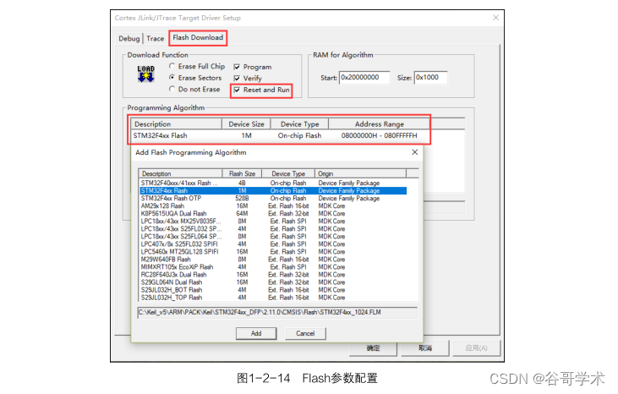Close the Target Driver Setup window
Screen dimensions: 618x394
click(x=495, y=18)
